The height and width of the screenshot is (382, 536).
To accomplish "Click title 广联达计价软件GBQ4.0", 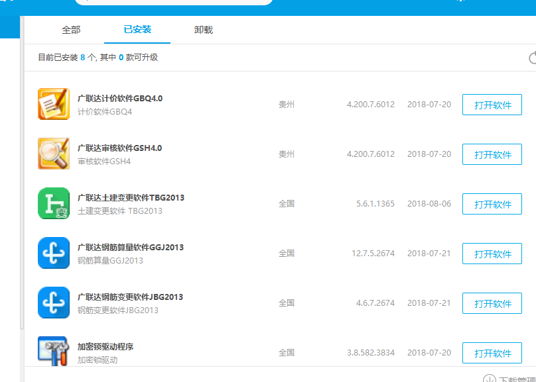I will pyautogui.click(x=120, y=99).
